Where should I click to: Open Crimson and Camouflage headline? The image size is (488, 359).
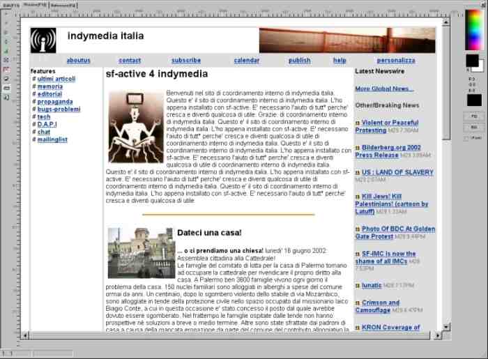(378, 307)
